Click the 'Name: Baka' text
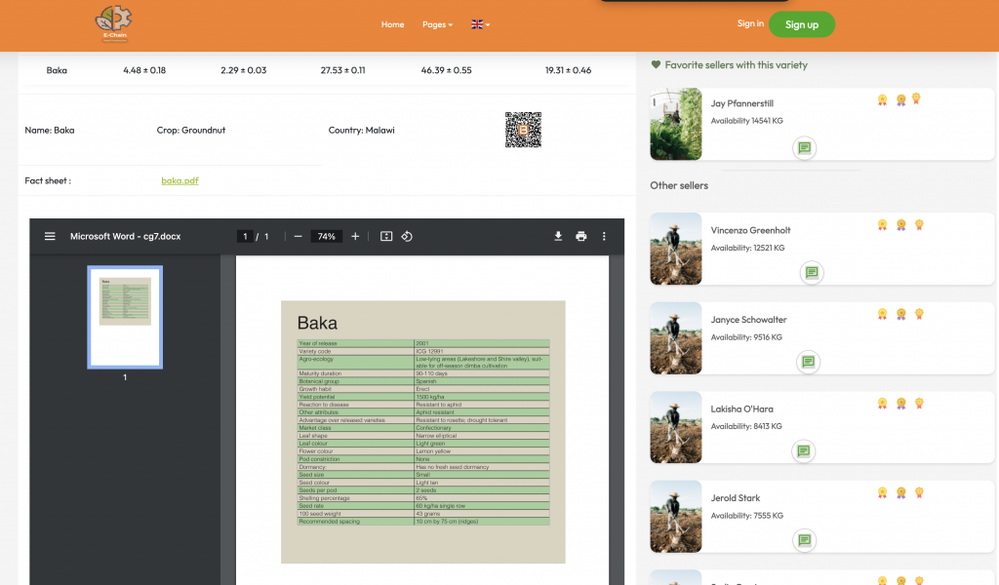This screenshot has height=585, width=999. [x=50, y=130]
